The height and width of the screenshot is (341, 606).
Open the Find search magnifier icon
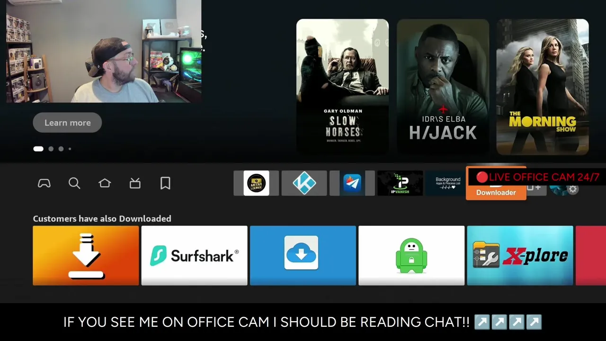click(x=74, y=183)
